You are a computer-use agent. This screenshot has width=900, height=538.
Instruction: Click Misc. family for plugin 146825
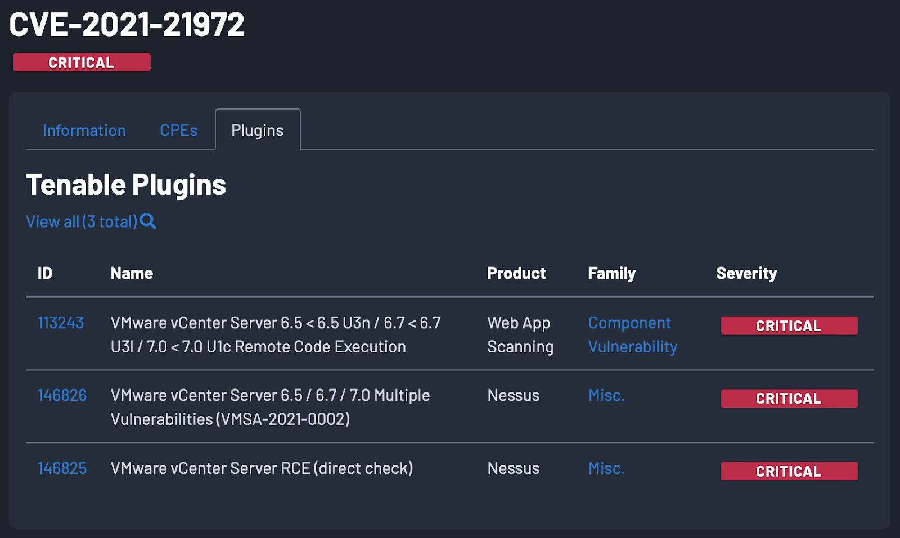pos(606,468)
